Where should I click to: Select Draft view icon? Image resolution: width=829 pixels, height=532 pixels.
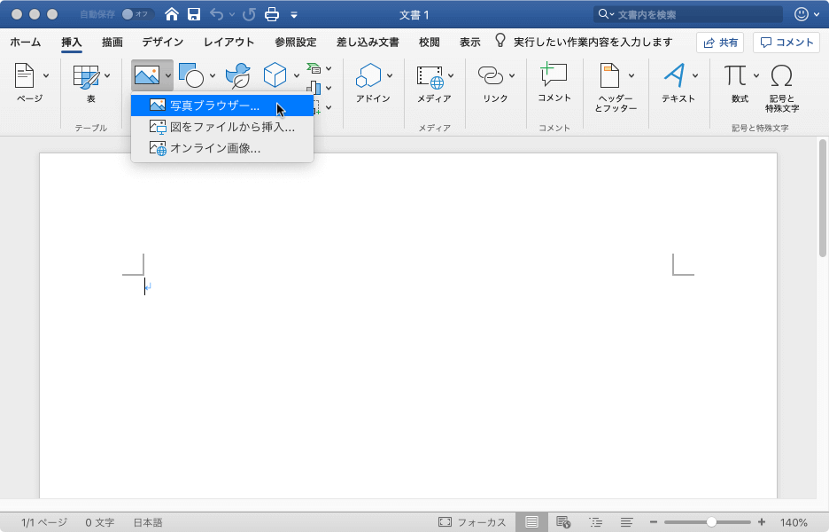point(627,522)
